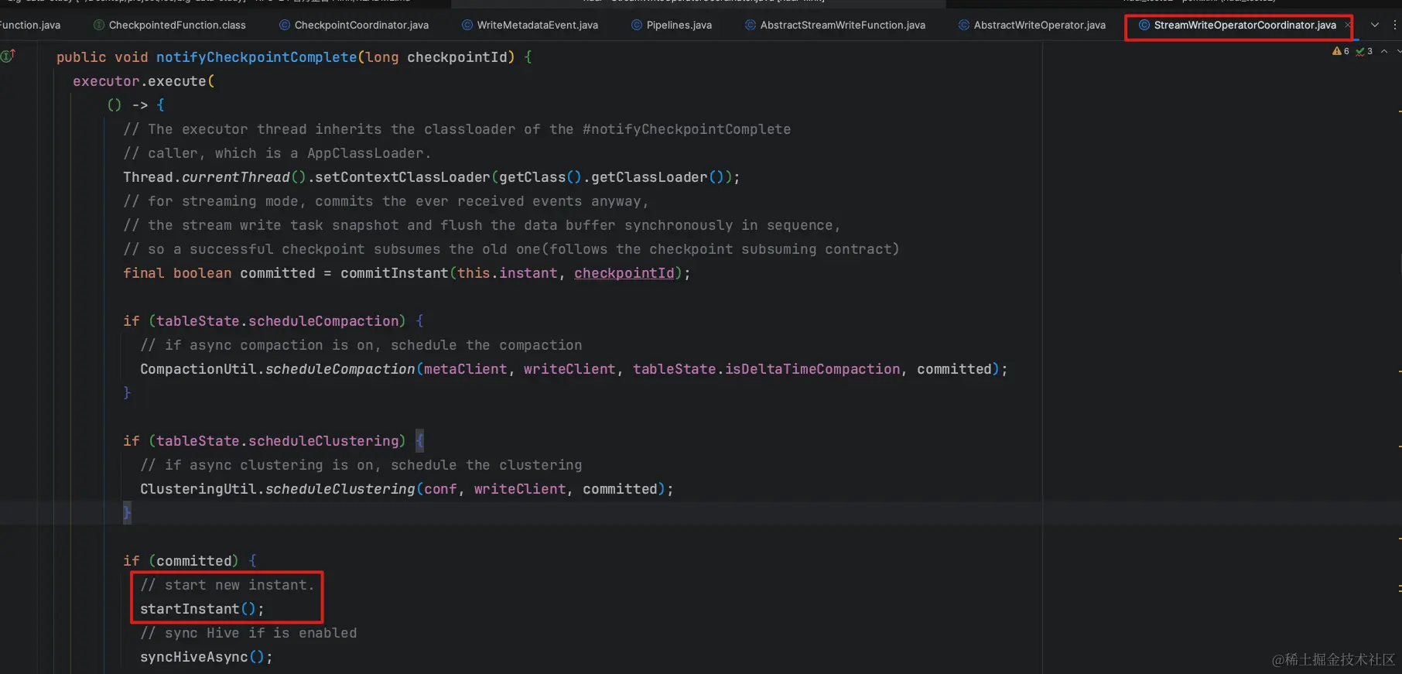This screenshot has height=674, width=1402.
Task: Click this.instant in the commitInstant call
Action: point(507,273)
